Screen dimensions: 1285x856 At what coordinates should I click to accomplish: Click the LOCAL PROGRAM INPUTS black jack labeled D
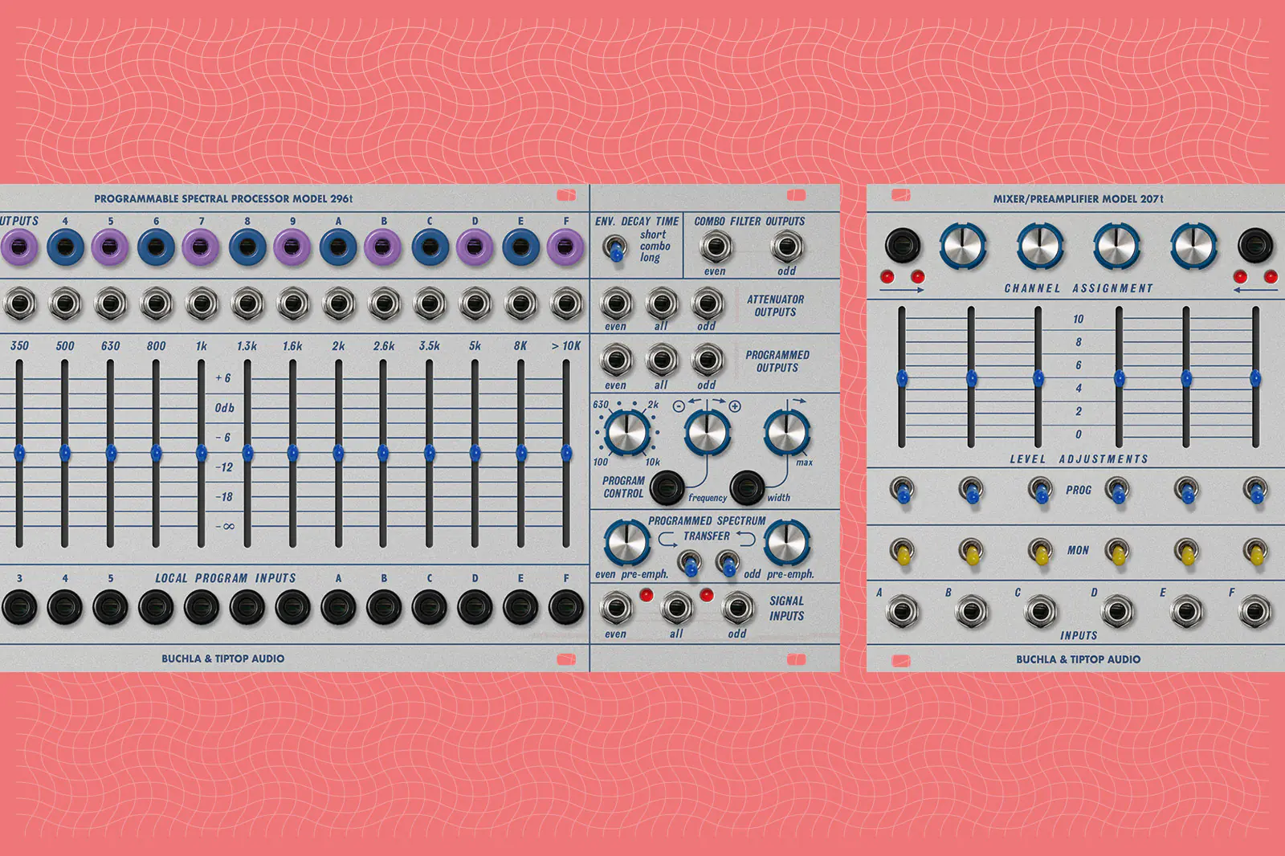pyautogui.click(x=475, y=607)
